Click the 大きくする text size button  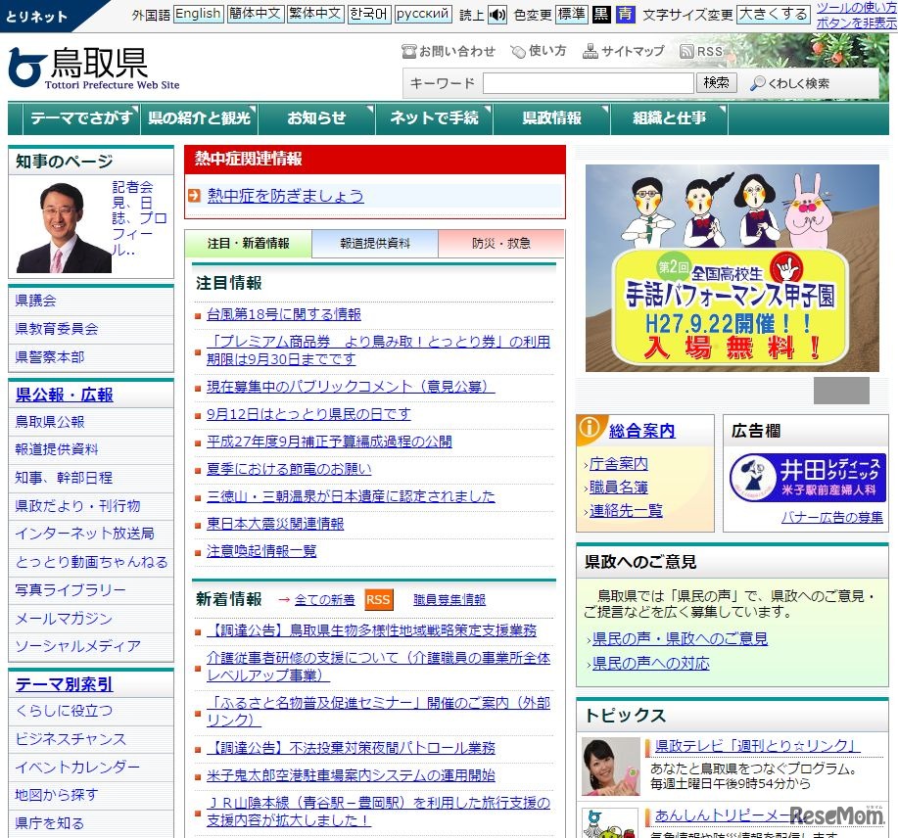pos(774,15)
